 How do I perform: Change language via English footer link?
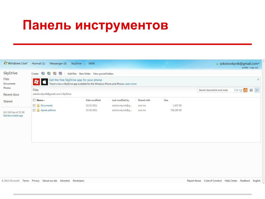click(256, 181)
